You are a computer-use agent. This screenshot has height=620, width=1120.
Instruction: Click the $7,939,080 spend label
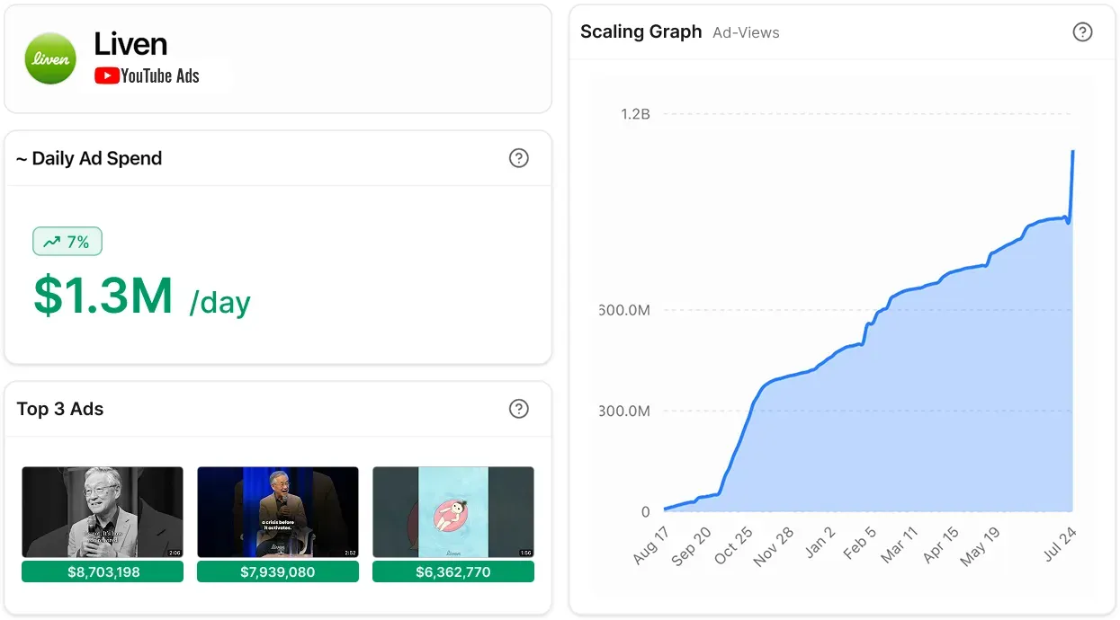278,571
